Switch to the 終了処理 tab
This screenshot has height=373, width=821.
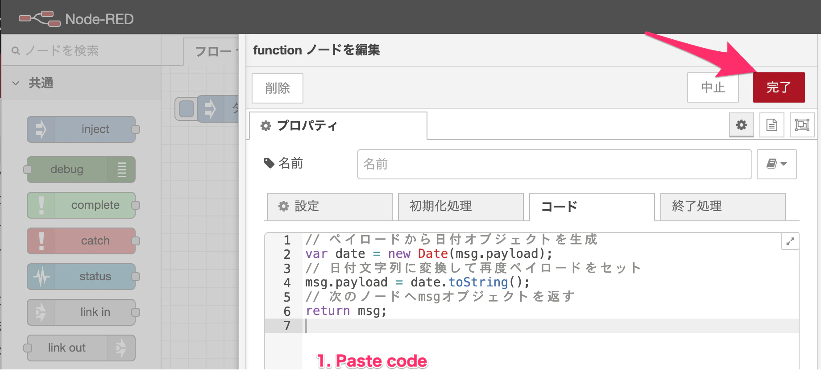723,207
